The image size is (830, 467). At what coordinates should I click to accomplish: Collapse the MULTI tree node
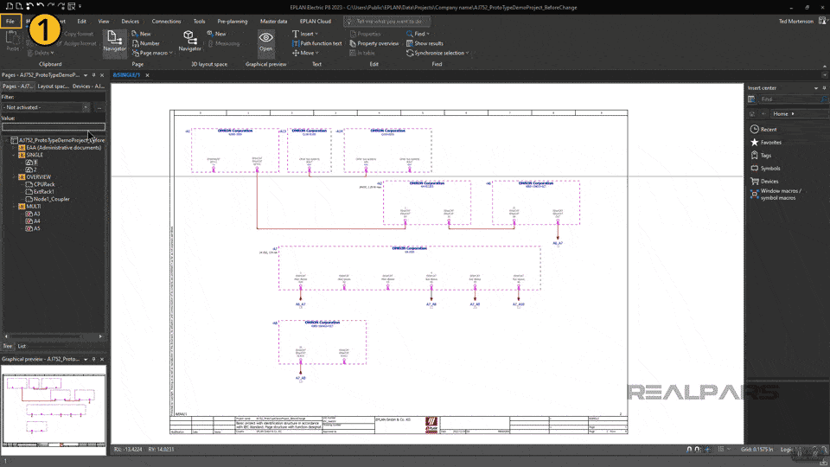(15, 207)
